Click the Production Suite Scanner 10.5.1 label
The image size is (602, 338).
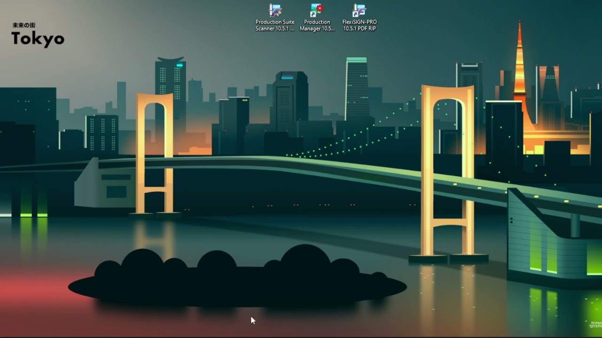point(275,25)
